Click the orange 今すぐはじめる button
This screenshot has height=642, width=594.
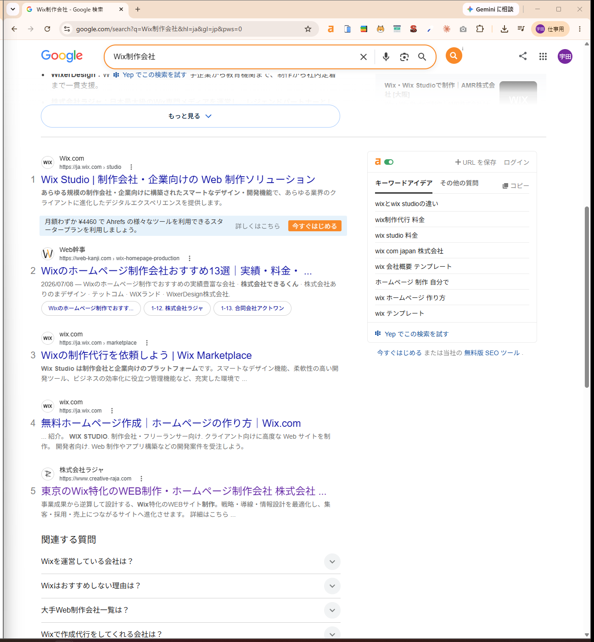coord(314,226)
